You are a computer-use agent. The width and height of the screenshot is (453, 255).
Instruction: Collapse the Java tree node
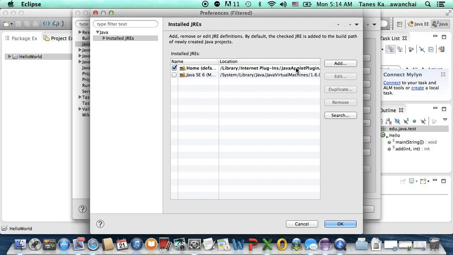pyautogui.click(x=98, y=32)
